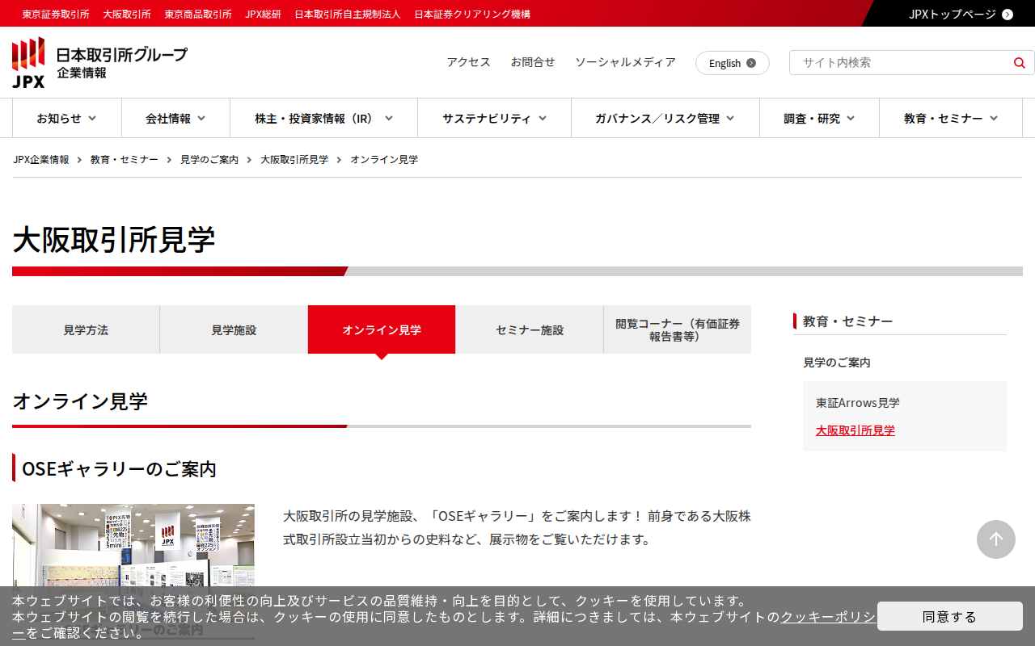Open JPX総研 link in top bar

pos(264,15)
